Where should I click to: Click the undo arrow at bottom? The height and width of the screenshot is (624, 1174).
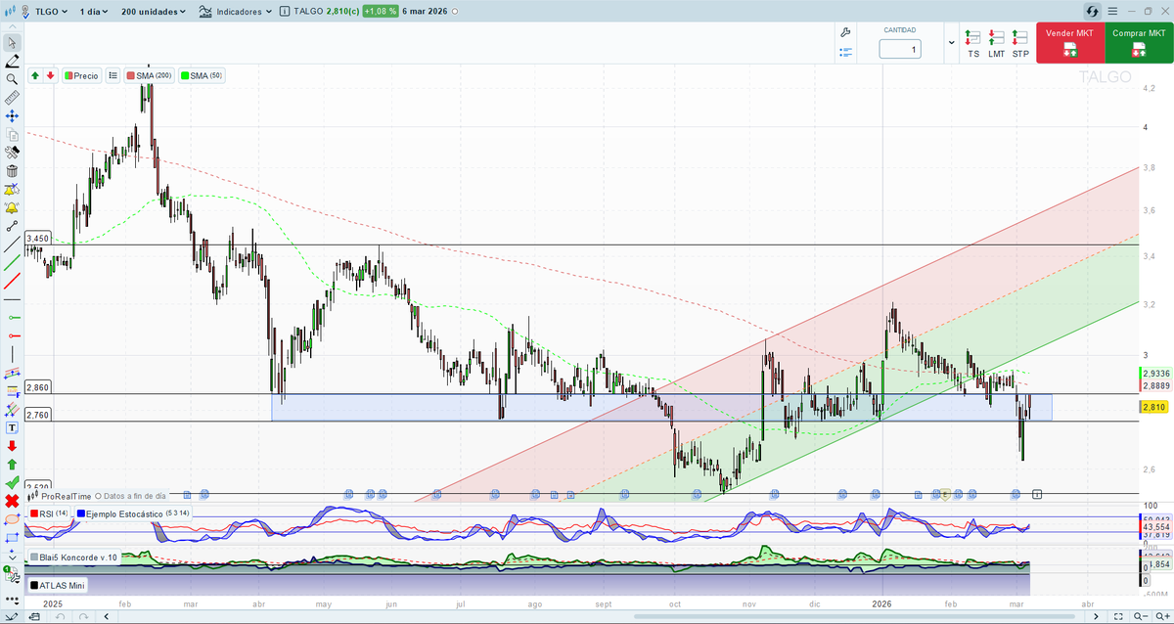pyautogui.click(x=59, y=616)
